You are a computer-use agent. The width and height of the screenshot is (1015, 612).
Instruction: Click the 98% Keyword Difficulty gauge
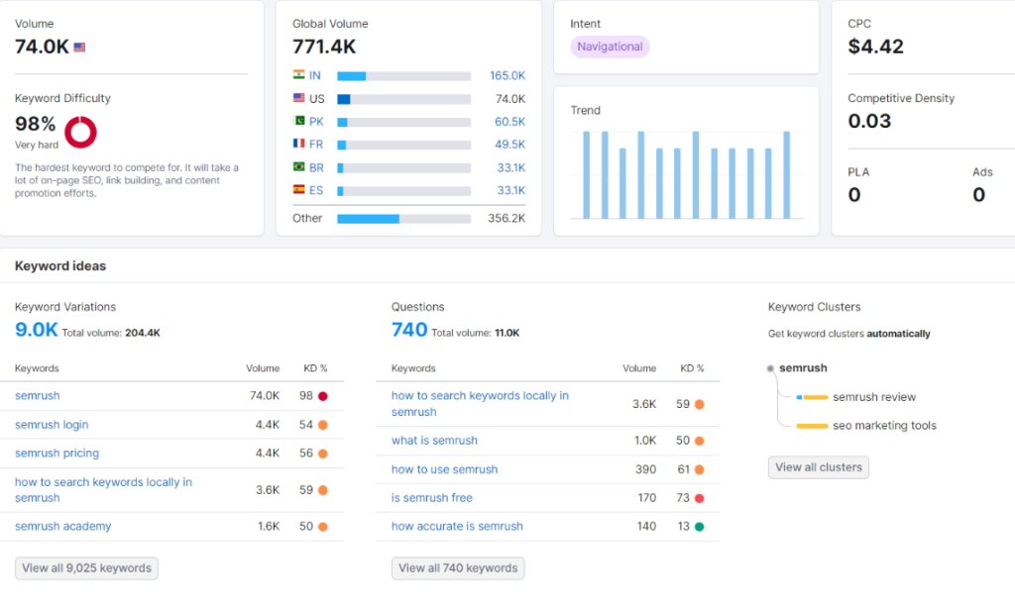(79, 132)
